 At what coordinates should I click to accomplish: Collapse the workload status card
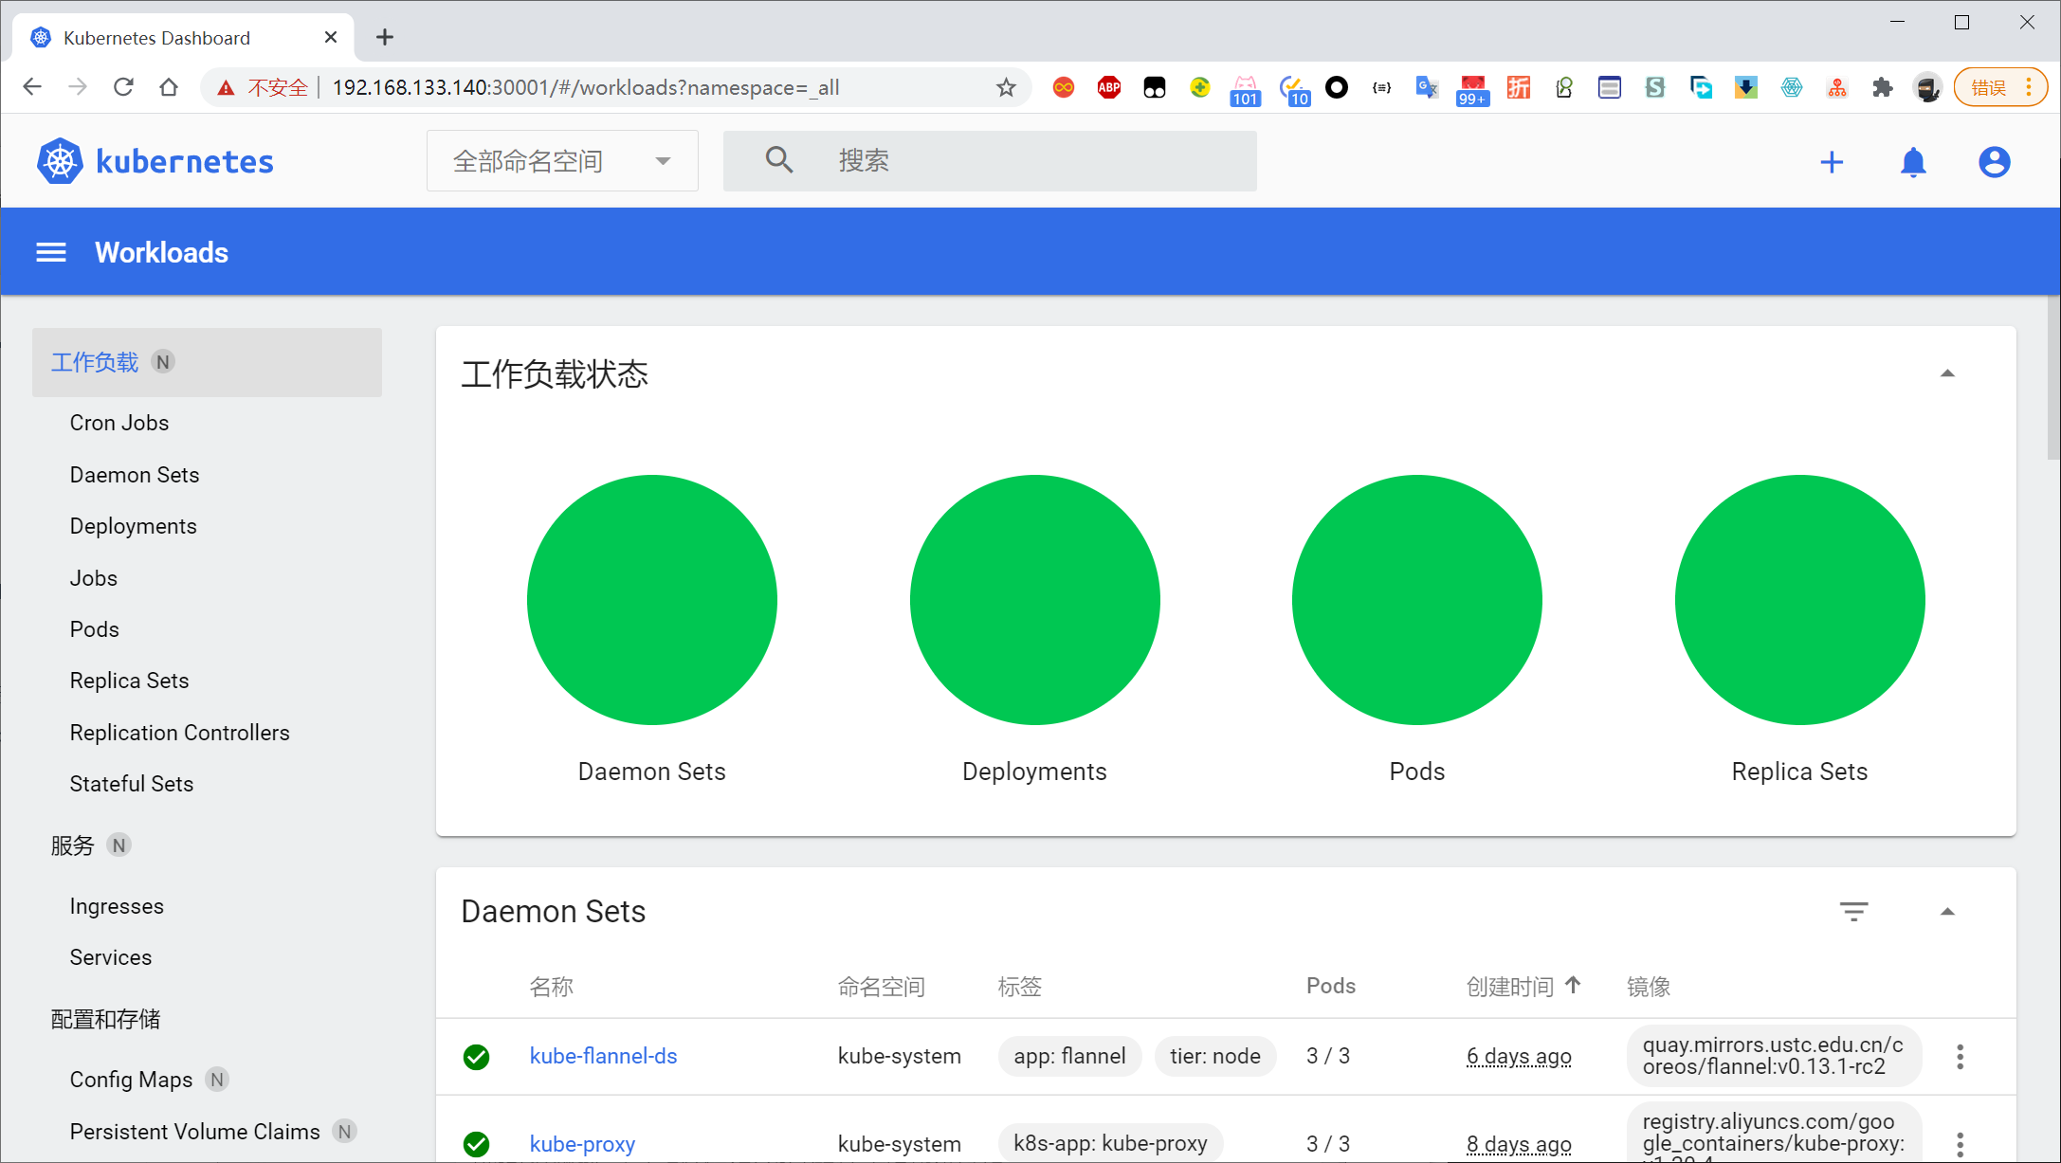tap(1947, 373)
